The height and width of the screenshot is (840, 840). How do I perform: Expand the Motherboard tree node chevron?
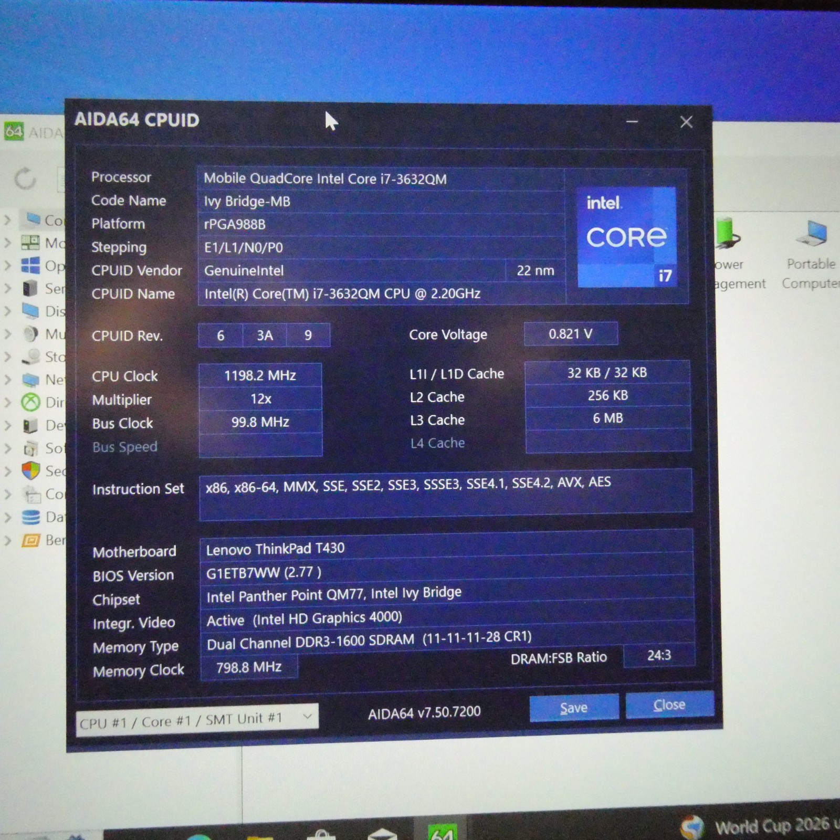coord(7,243)
